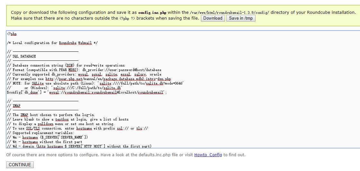Open the Howto_Config link
360x171 pixels.
pyautogui.click(x=208, y=155)
